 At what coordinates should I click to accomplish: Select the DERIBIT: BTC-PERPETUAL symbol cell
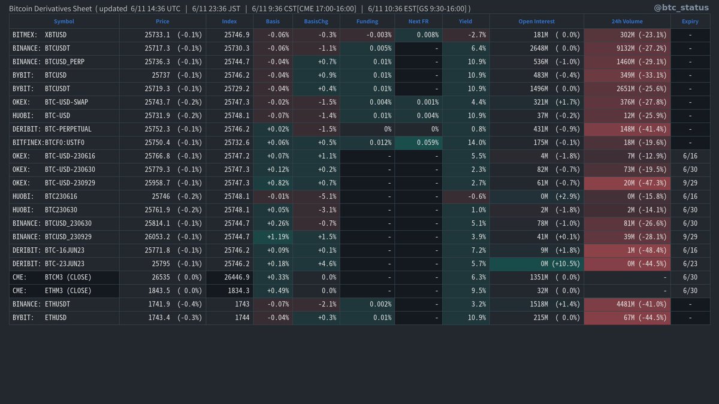[x=64, y=129]
